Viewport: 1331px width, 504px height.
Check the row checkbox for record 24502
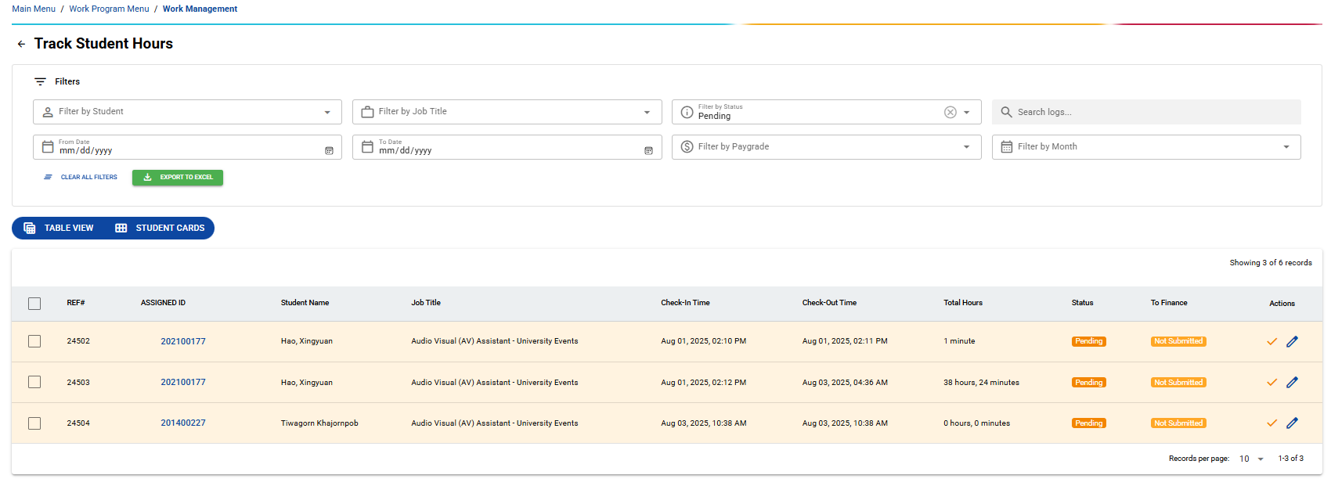34,341
